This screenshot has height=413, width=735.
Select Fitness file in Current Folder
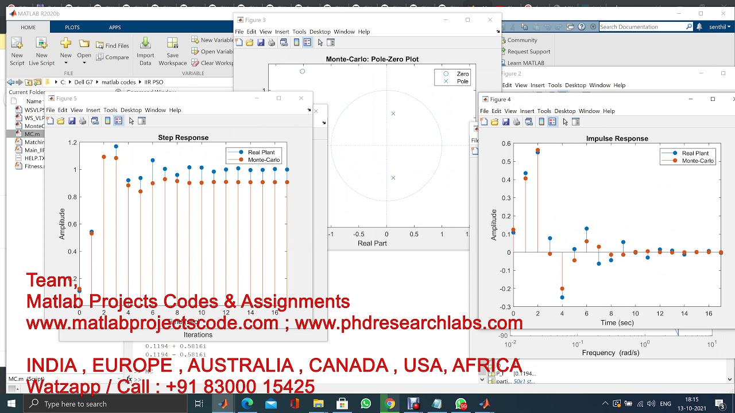point(29,166)
